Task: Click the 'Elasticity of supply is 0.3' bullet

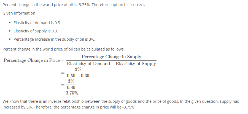Action: [36, 31]
